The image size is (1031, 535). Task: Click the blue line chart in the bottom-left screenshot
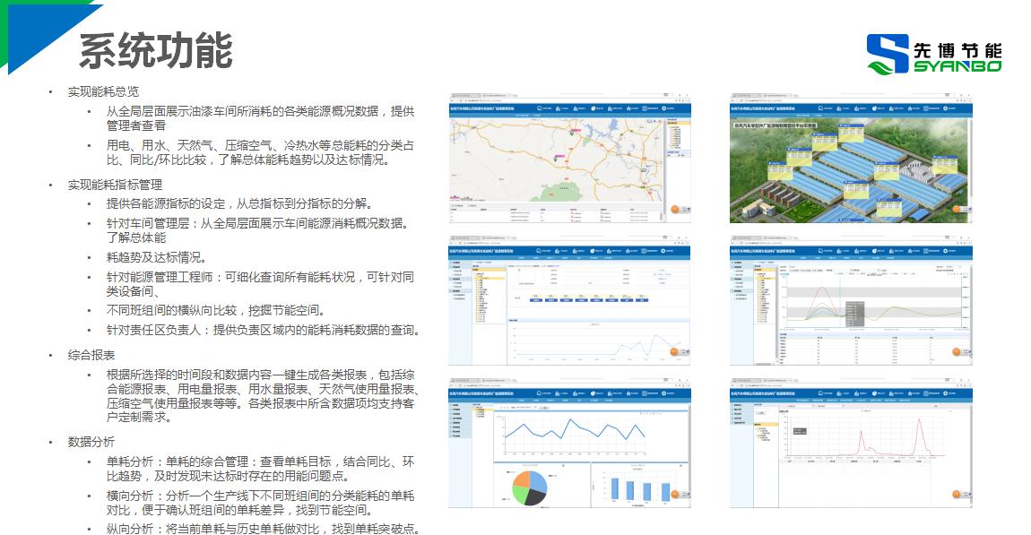click(574, 430)
